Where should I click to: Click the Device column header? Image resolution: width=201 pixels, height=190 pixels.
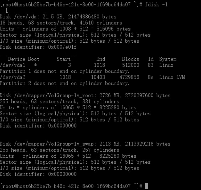click(17, 59)
